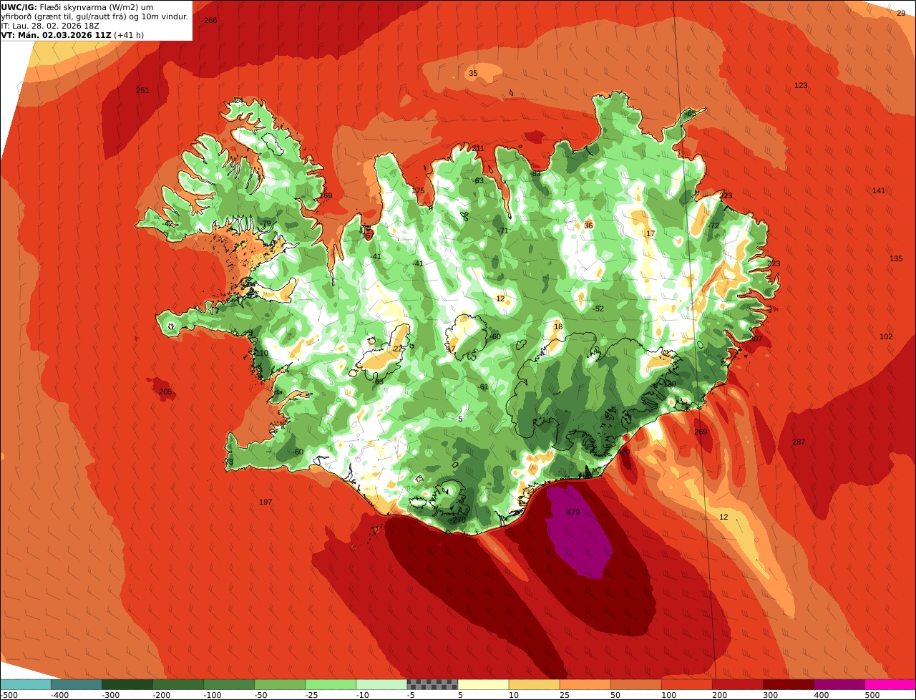Select the dark maroon swatch between 300 and 400
916x700 pixels.
click(788, 684)
